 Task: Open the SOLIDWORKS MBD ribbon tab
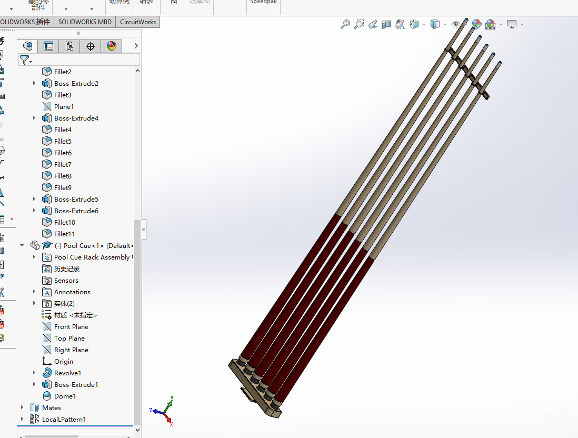(85, 22)
